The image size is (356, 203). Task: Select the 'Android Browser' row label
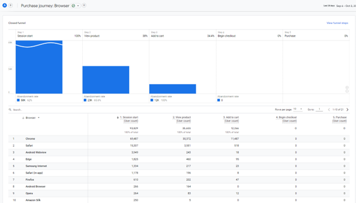36,186
